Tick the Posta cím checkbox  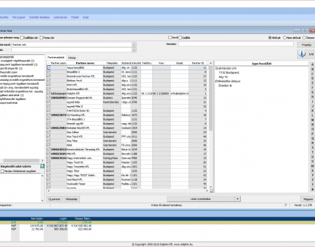click(41, 38)
